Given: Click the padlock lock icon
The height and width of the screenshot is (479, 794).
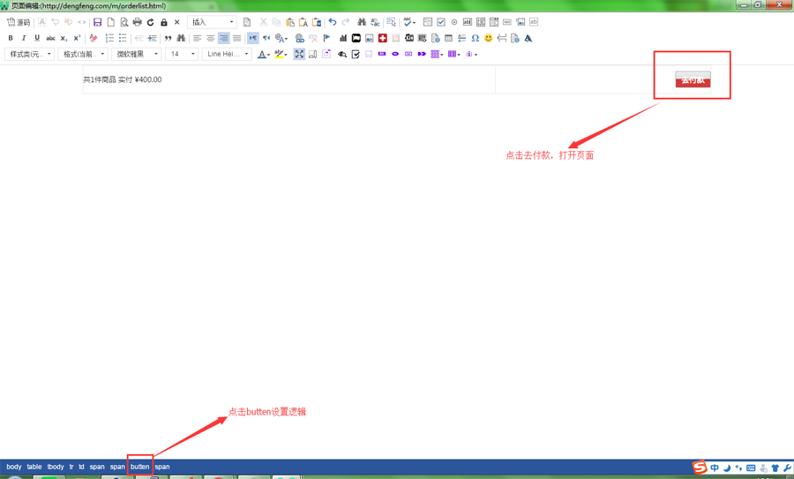Looking at the screenshot, I should [163, 22].
